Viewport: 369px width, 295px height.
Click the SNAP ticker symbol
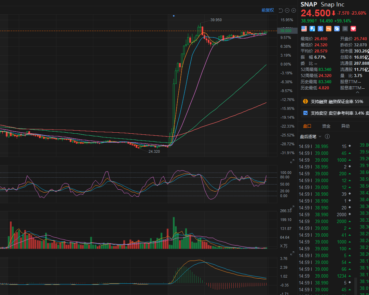(x=309, y=4)
